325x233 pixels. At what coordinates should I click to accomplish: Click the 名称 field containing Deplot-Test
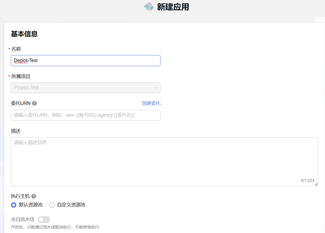(x=86, y=61)
